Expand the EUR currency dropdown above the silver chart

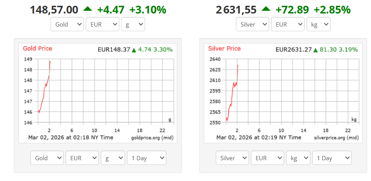[288, 25]
